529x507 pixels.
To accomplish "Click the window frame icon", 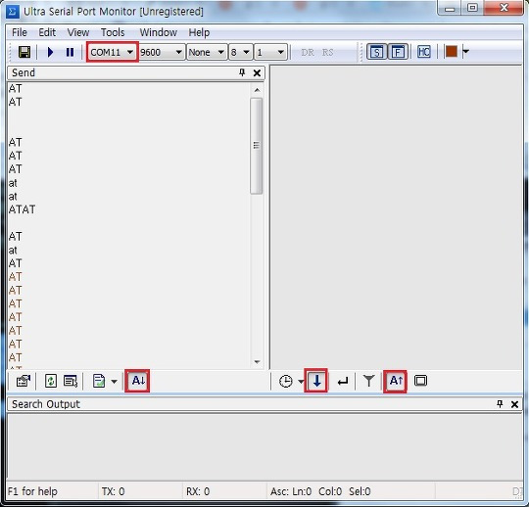I will click(420, 381).
